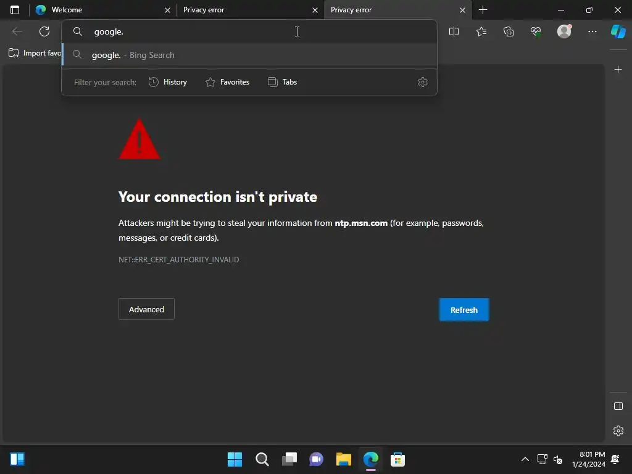Open Task View on taskbar

289,459
